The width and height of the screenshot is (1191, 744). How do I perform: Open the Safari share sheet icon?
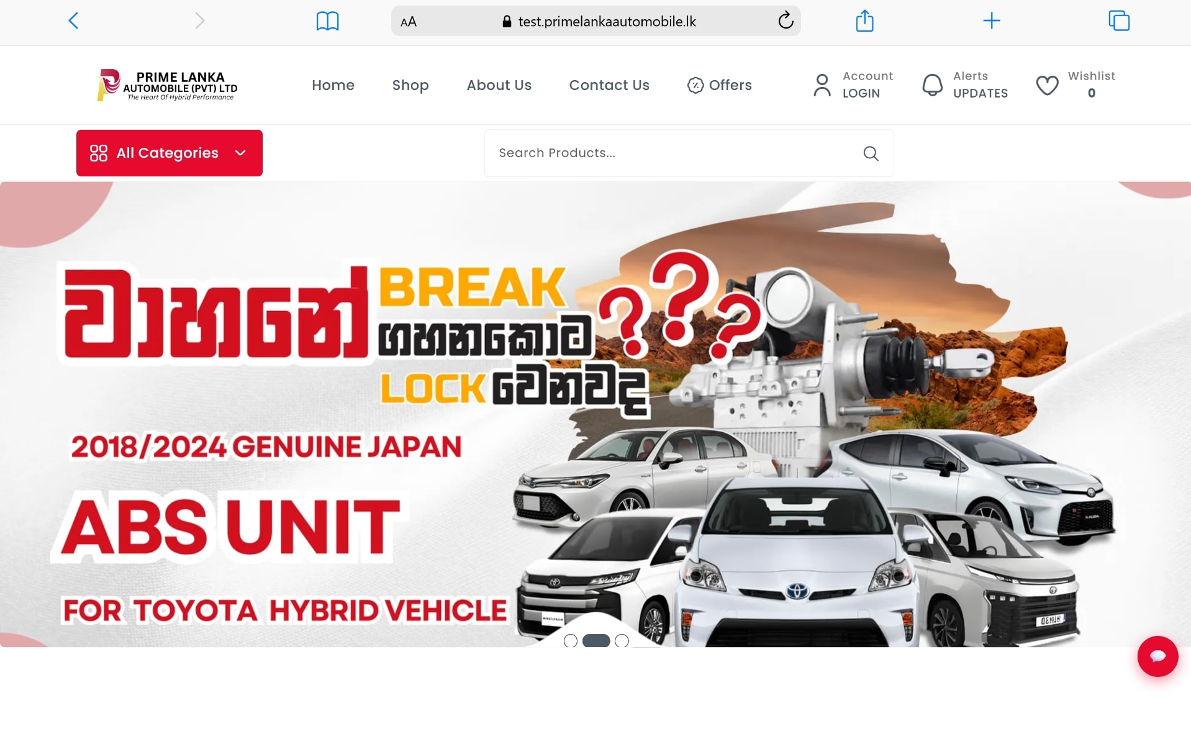point(864,20)
